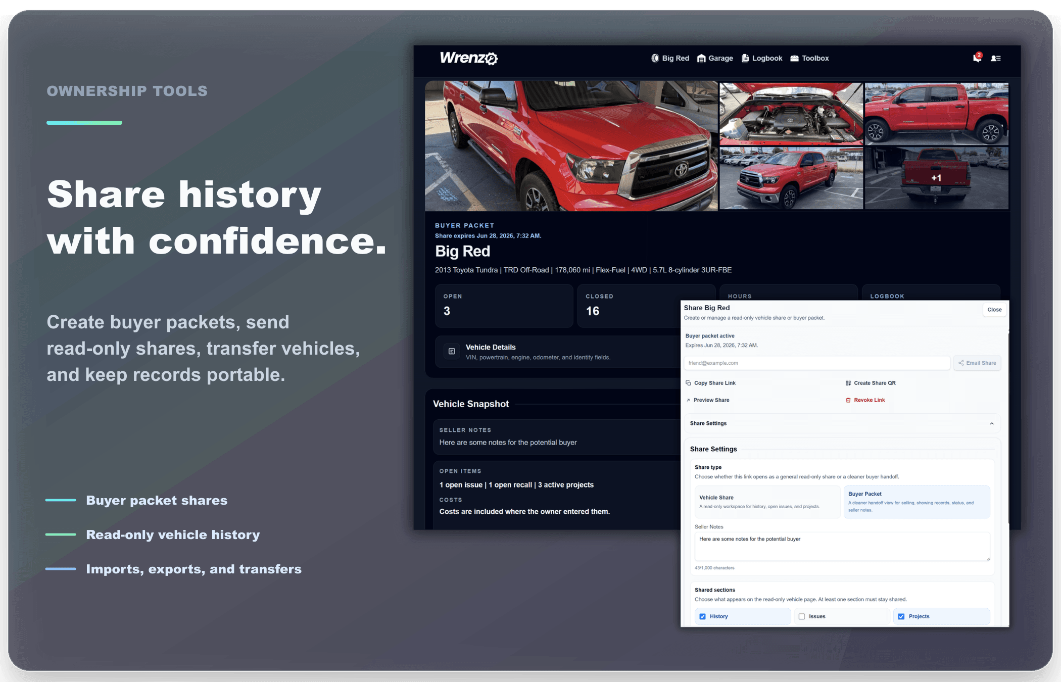Viewport: 1061px width, 682px height.
Task: Click Copy Share Link
Action: (x=710, y=383)
